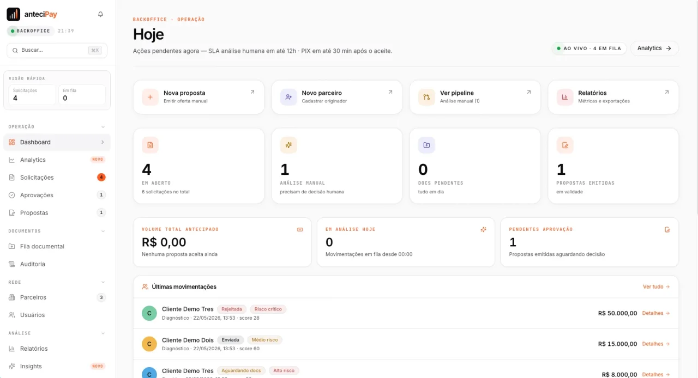This screenshot has height=378, width=698.
Task: Click the Enviada status tag
Action: (x=231, y=340)
